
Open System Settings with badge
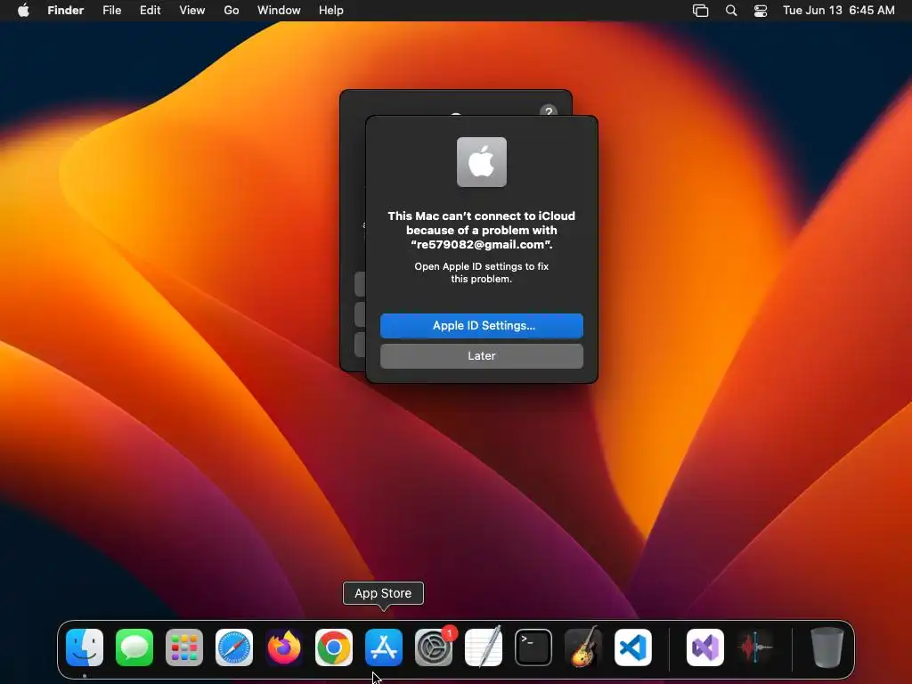[x=434, y=647]
